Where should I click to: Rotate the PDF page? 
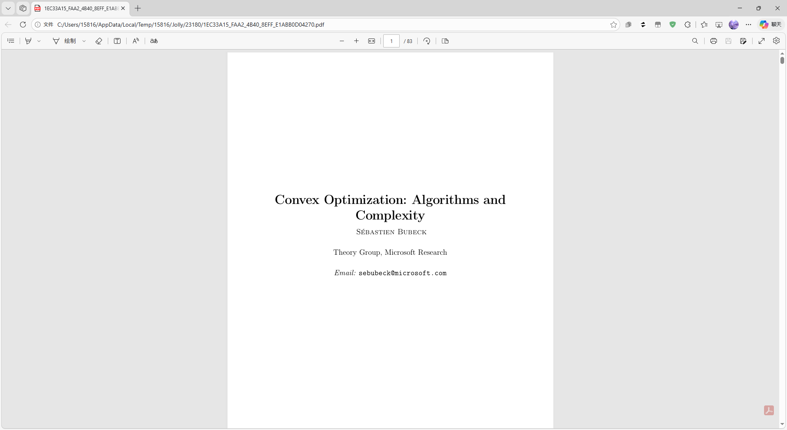(x=427, y=41)
